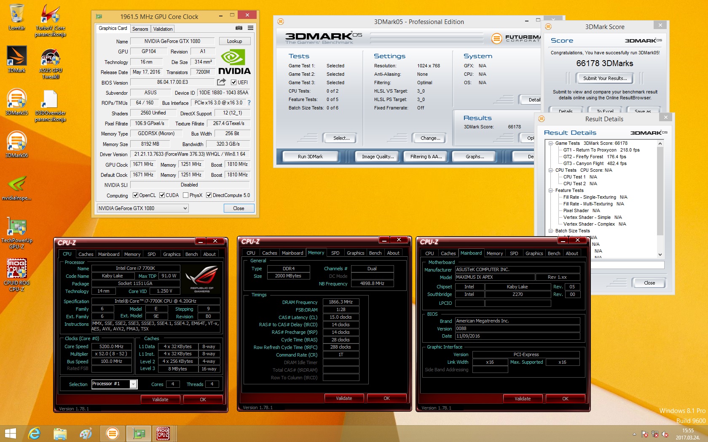Viewport: 708px width, 442px height.
Task: Collapse CPU Tests tree node
Action: (551, 170)
